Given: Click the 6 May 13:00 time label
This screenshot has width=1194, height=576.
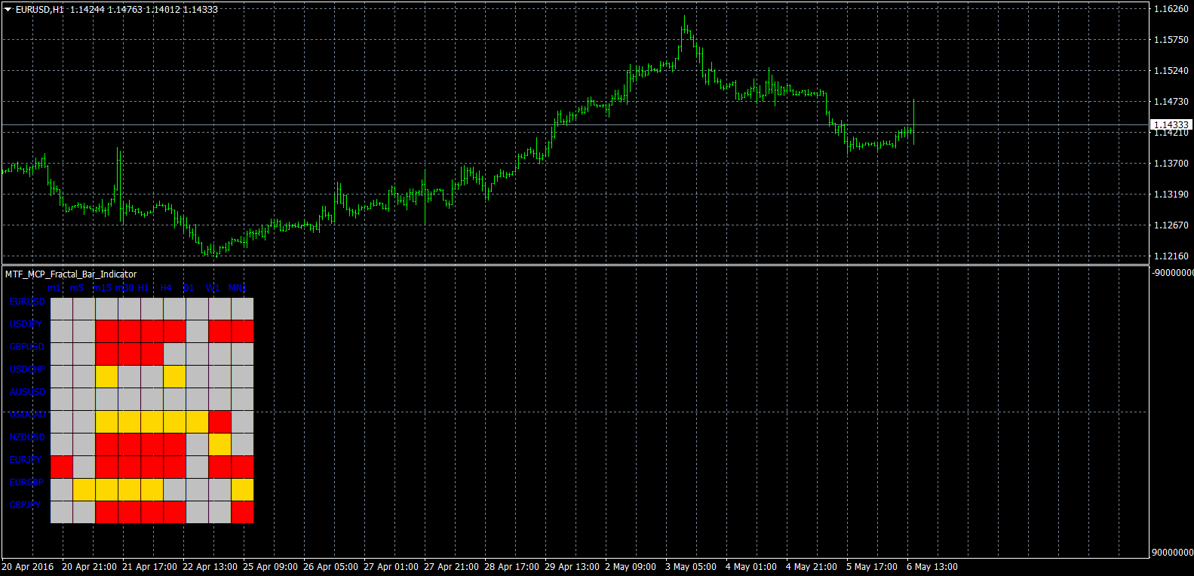Looking at the screenshot, I should (932, 567).
